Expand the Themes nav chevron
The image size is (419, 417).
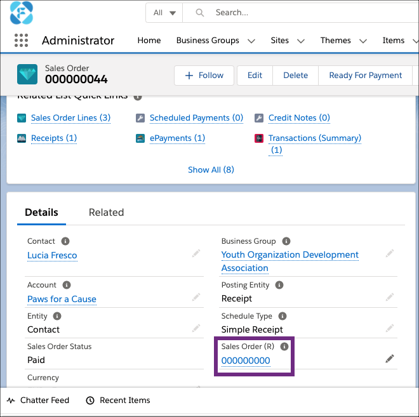[x=363, y=41]
